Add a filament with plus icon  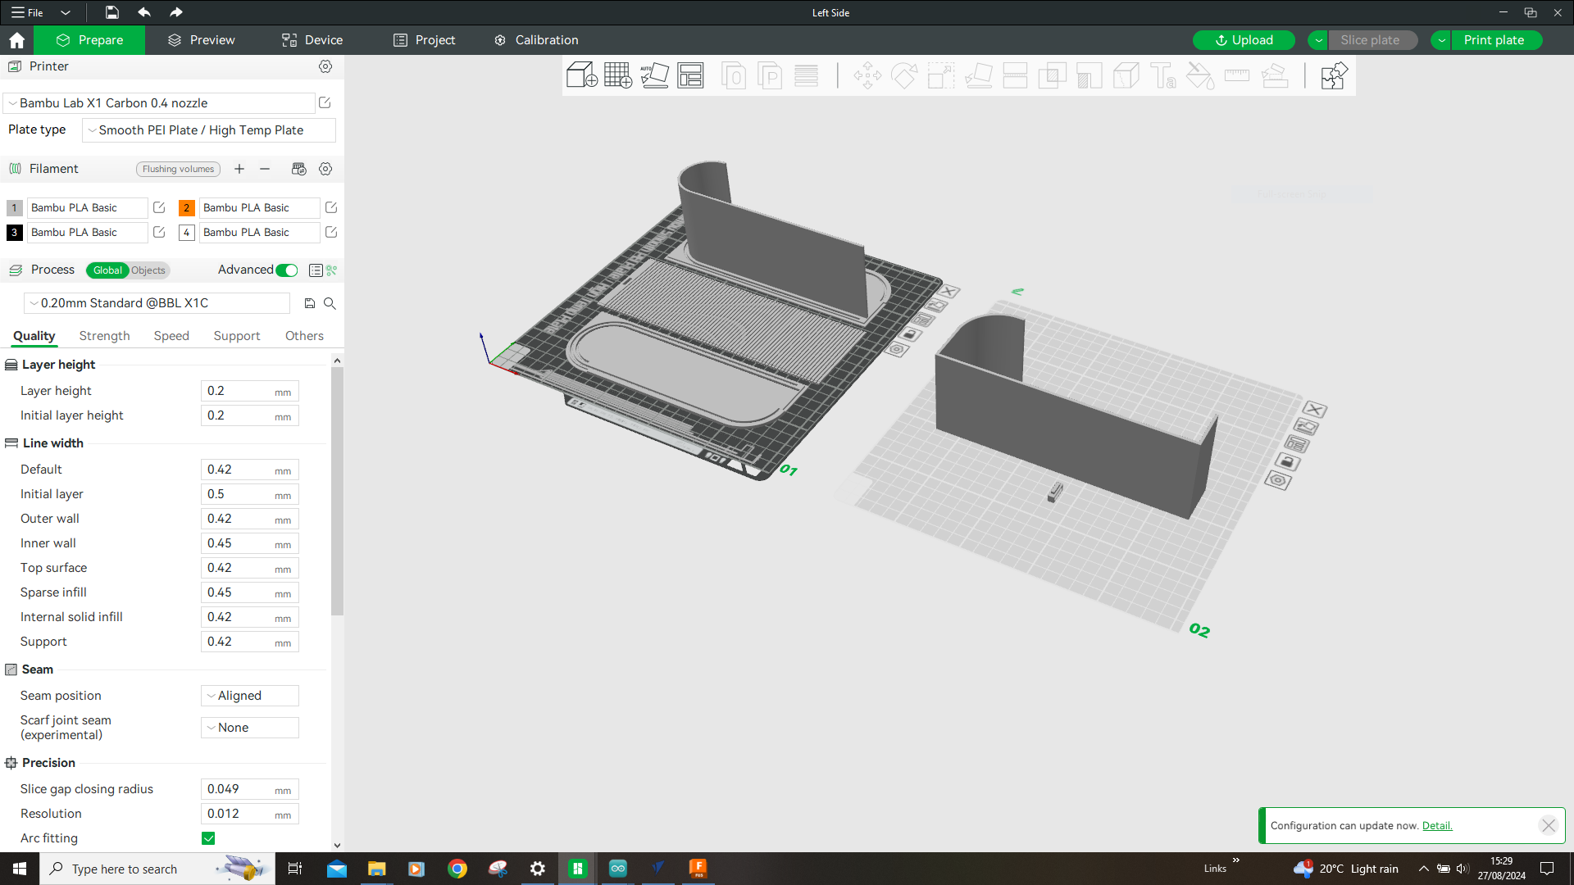[239, 169]
